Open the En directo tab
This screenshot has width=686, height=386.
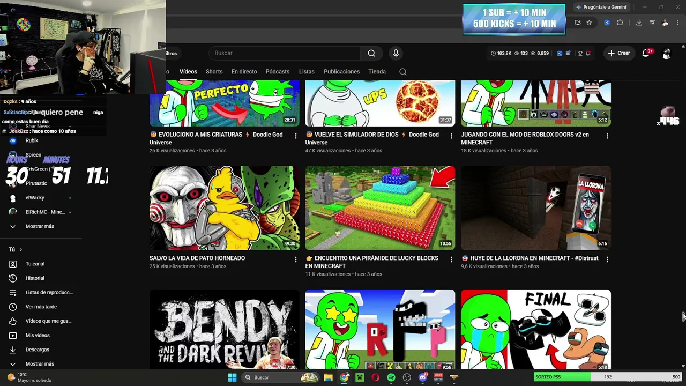point(244,72)
